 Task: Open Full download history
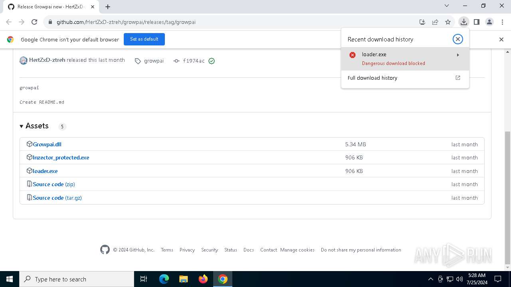pyautogui.click(x=405, y=78)
